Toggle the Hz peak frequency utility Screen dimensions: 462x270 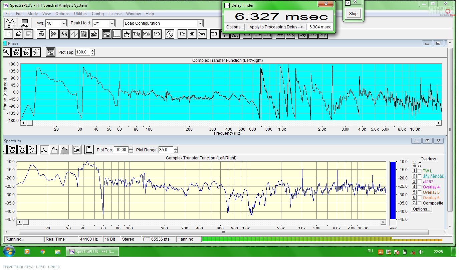pos(182,34)
